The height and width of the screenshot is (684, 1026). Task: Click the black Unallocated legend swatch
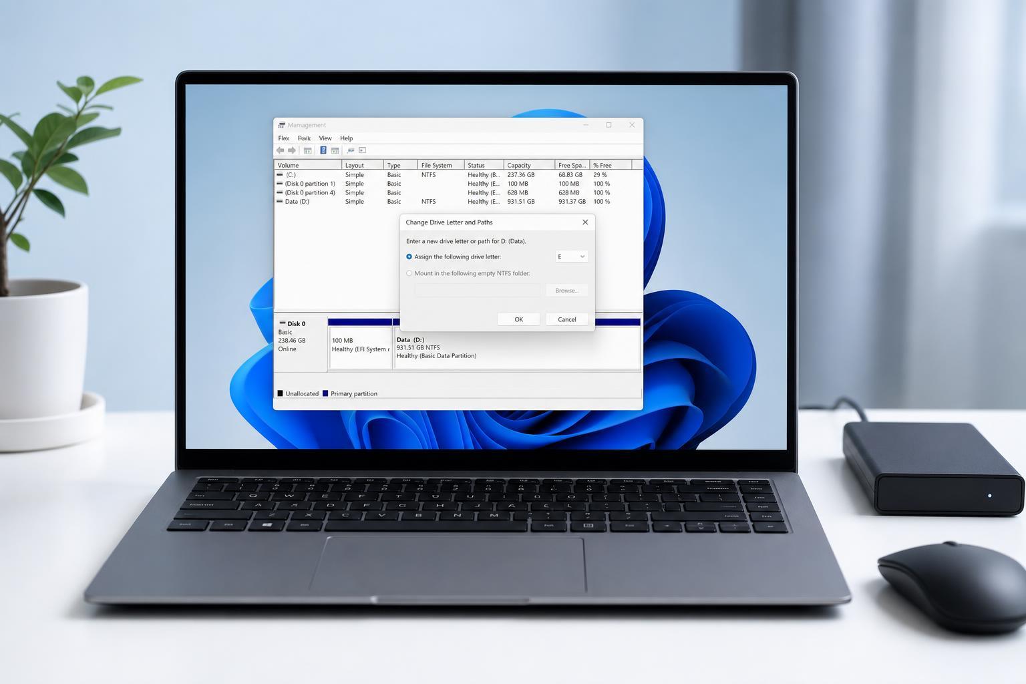coord(280,393)
